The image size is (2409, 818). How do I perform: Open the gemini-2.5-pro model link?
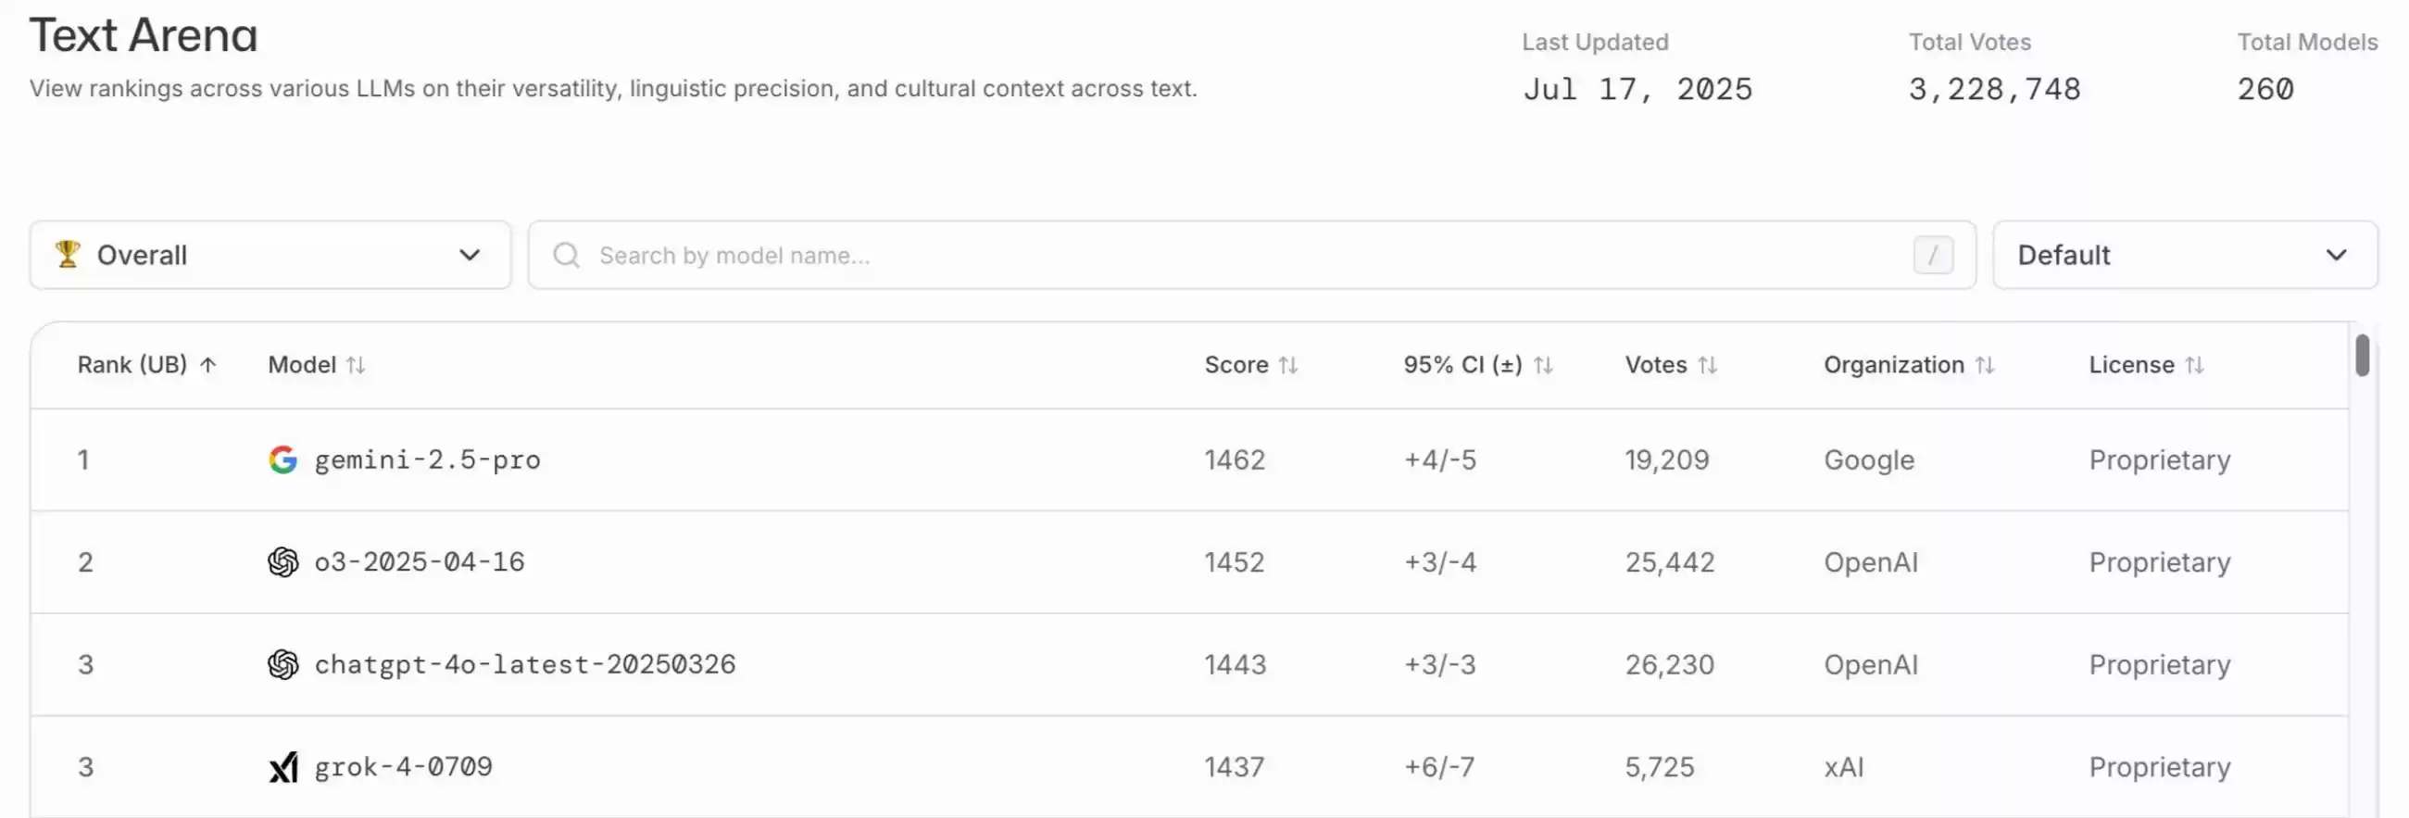pos(427,459)
